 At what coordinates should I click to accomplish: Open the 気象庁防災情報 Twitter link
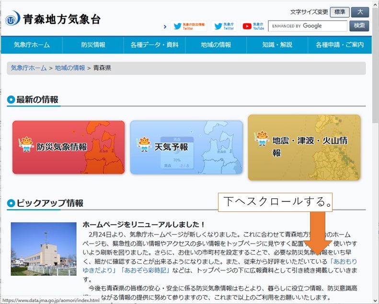pos(189,26)
